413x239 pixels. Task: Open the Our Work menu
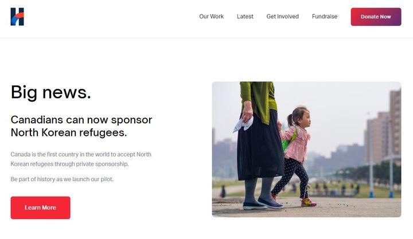211,17
